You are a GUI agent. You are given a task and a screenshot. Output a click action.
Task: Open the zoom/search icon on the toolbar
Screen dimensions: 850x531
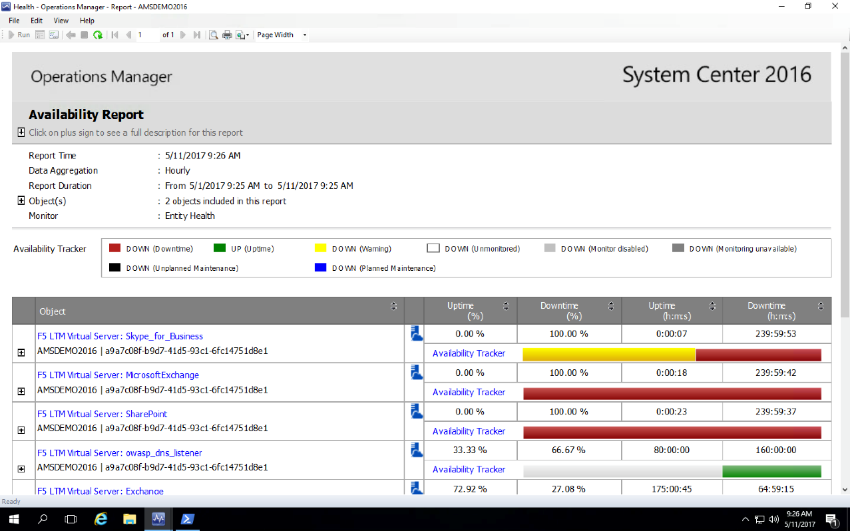[214, 35]
